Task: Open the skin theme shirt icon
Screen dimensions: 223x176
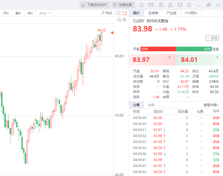Action: pyautogui.click(x=180, y=5)
